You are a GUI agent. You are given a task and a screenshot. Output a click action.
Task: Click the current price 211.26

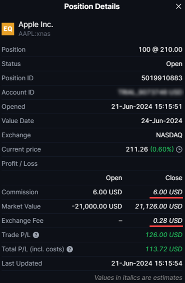tap(137, 149)
